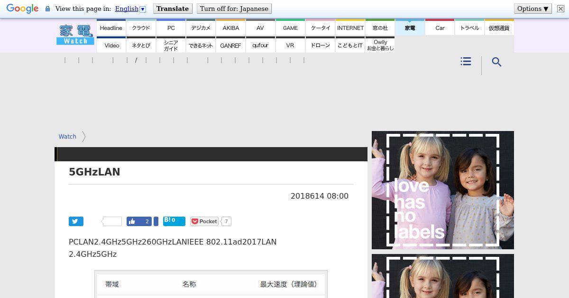Open the AV tab

pos(260,27)
